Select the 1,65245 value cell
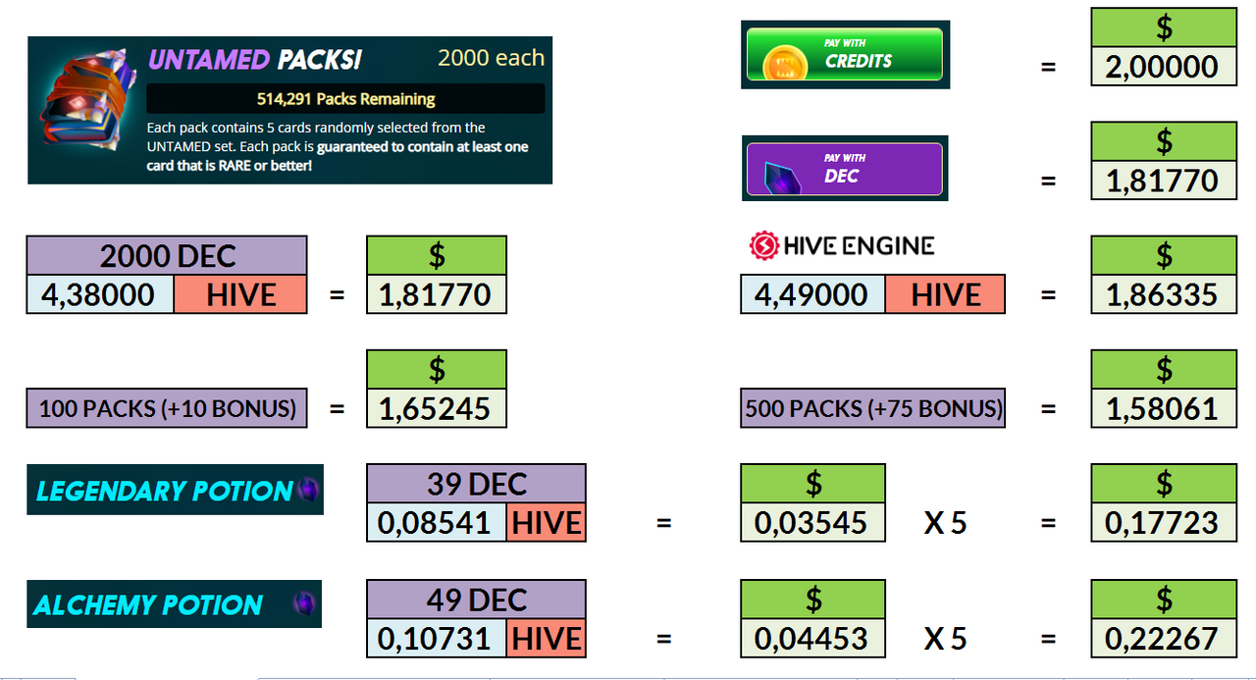Image resolution: width=1256 pixels, height=680 pixels. click(437, 408)
